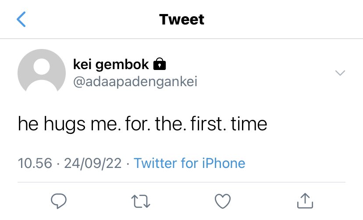Expand the tweet options chevron

[340, 73]
